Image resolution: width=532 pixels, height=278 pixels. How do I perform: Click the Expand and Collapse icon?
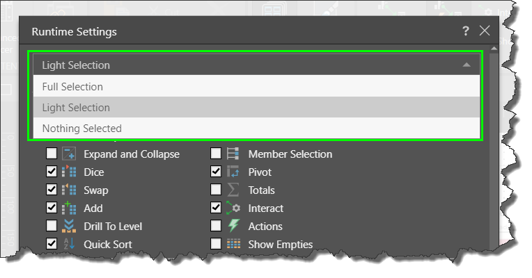[x=68, y=154]
